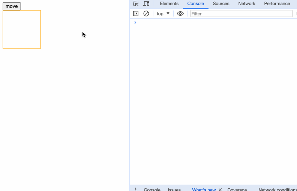
Task: Open the Performance tab
Action: [x=277, y=4]
